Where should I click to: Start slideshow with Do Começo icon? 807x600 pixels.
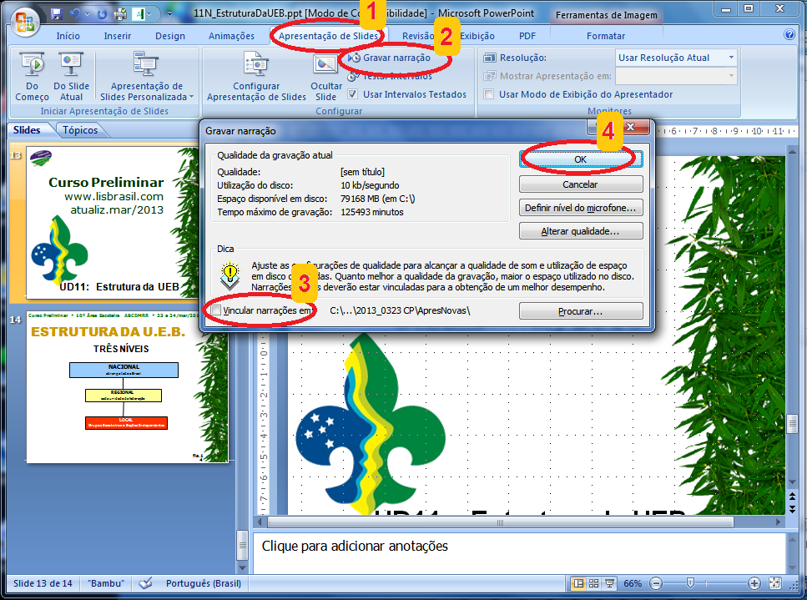click(32, 77)
